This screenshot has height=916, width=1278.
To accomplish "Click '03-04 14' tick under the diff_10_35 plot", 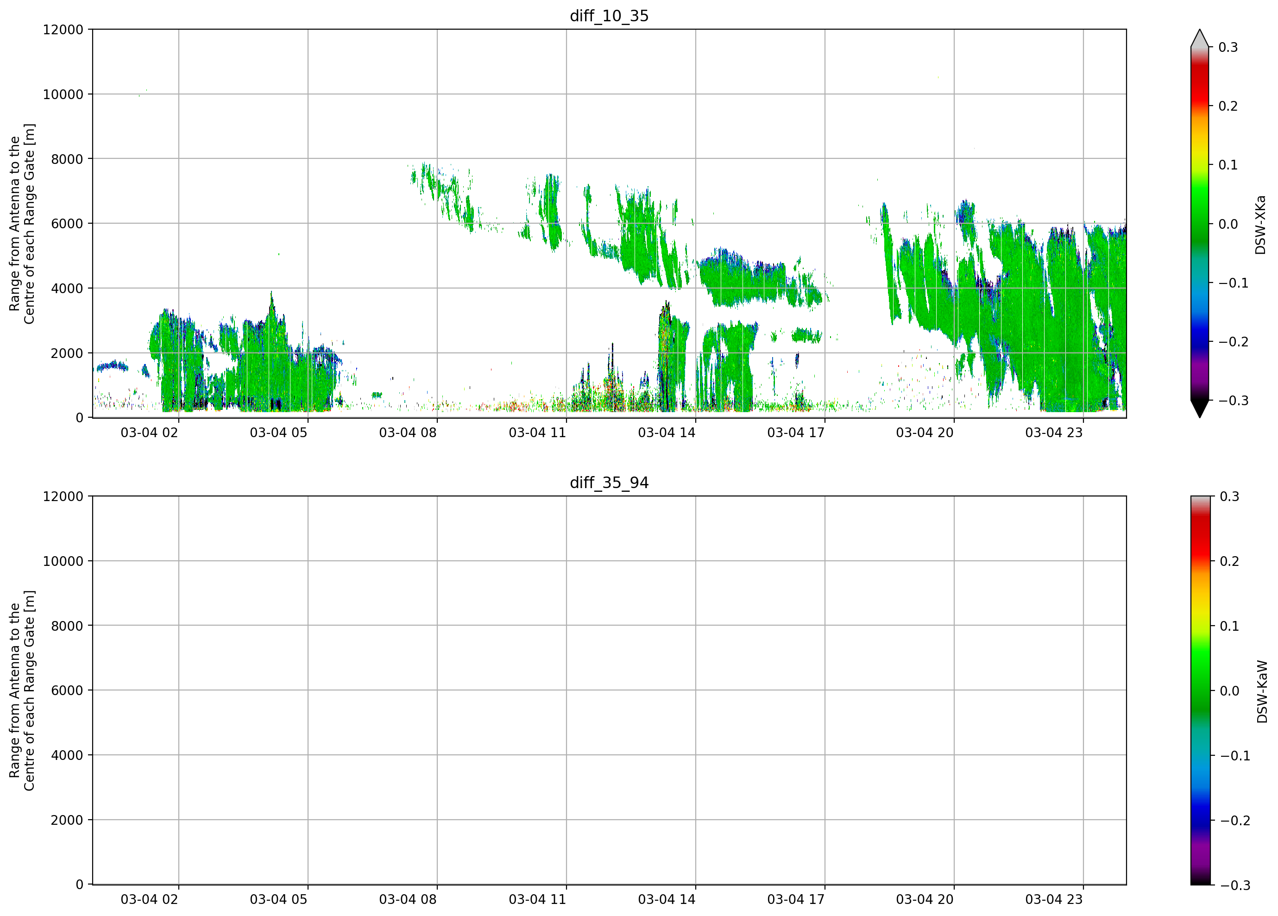I will click(667, 433).
